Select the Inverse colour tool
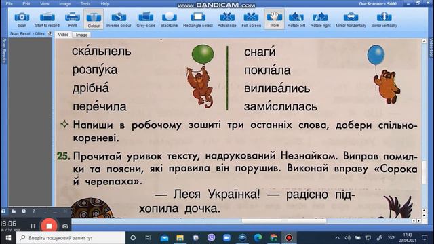The width and height of the screenshot is (434, 244). (x=119, y=20)
